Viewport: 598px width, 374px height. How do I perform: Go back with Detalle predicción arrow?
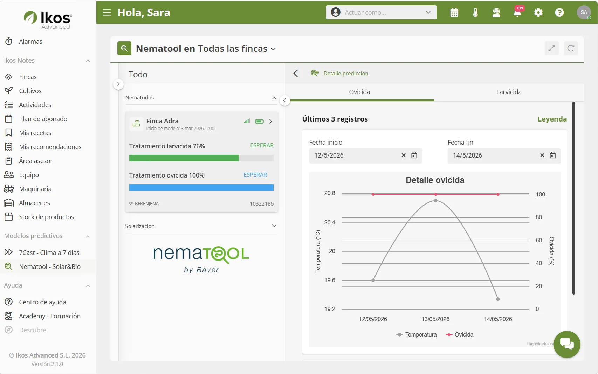pyautogui.click(x=296, y=73)
